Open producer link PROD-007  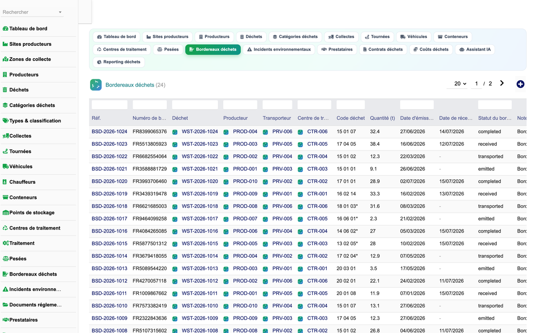(245, 219)
